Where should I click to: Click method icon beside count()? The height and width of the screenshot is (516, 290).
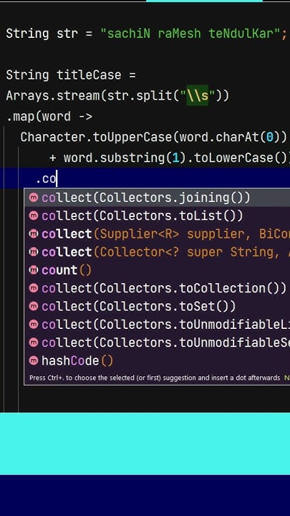[34, 270]
